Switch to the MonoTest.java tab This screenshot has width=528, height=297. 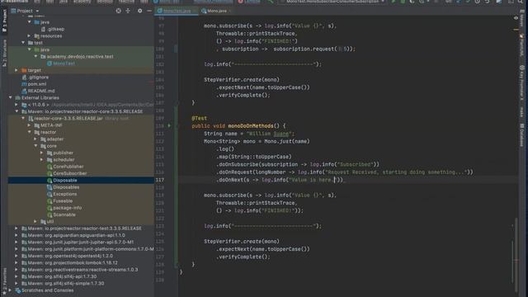[x=177, y=11]
